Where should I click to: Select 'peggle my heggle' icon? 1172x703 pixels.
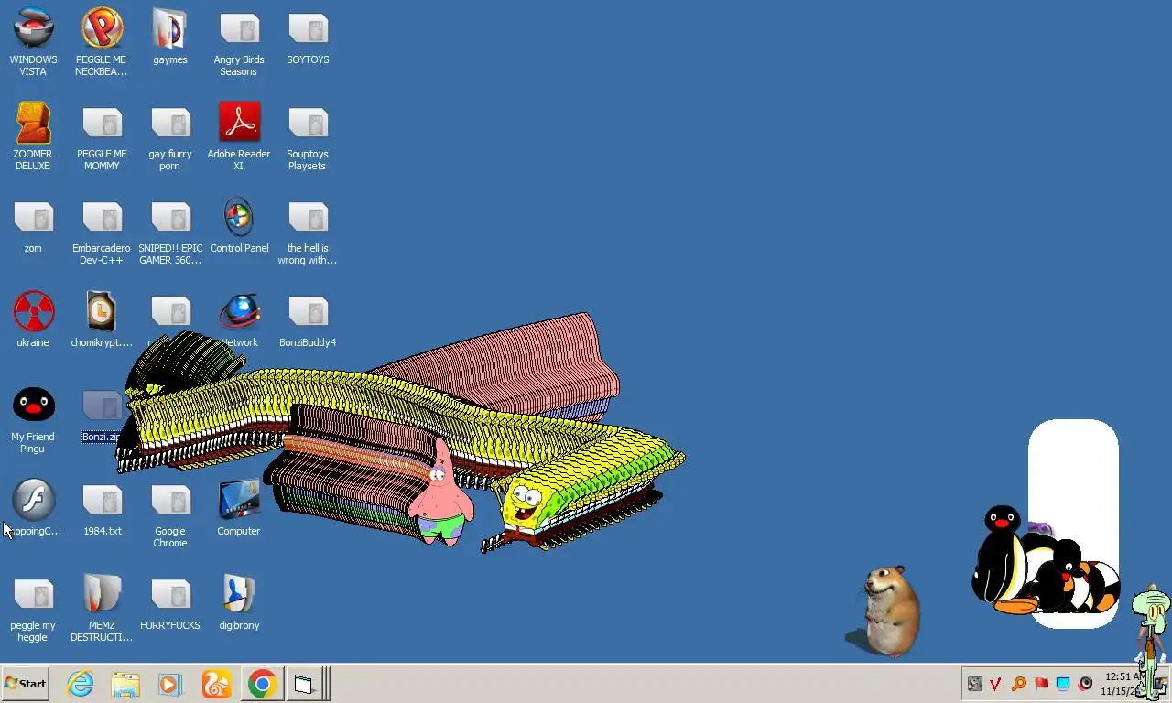coord(33,608)
